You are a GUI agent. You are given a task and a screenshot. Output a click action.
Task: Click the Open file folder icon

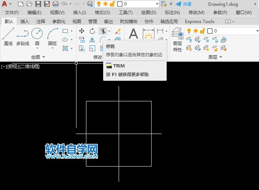pos(30,4)
